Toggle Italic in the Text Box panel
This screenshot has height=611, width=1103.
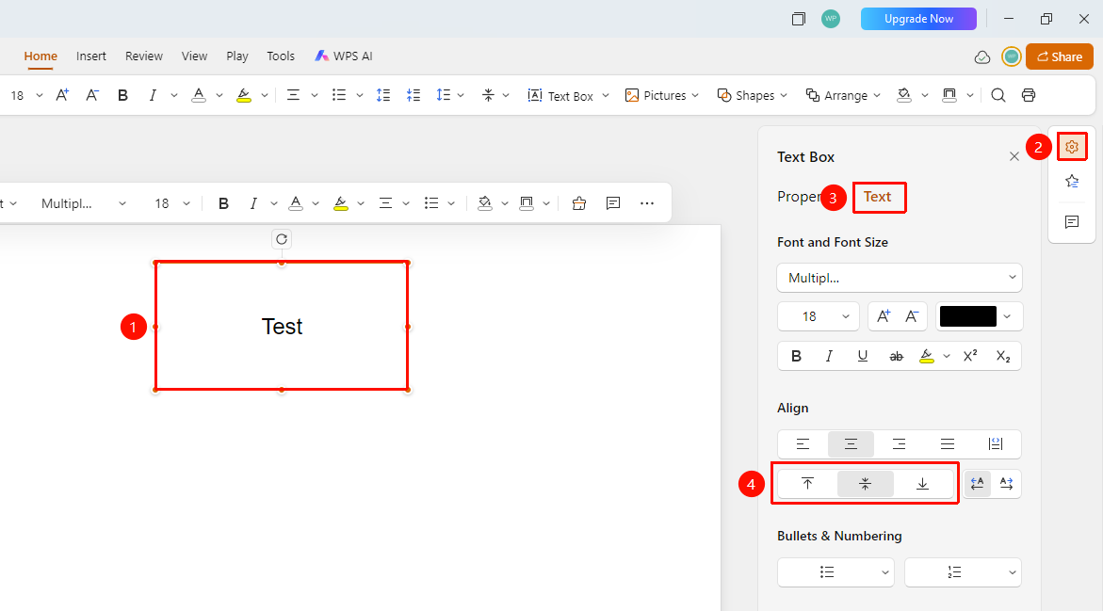click(x=829, y=357)
